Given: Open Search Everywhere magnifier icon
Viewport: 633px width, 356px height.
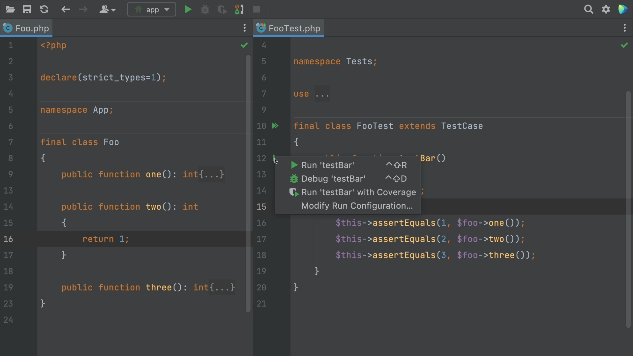Looking at the screenshot, I should point(588,10).
